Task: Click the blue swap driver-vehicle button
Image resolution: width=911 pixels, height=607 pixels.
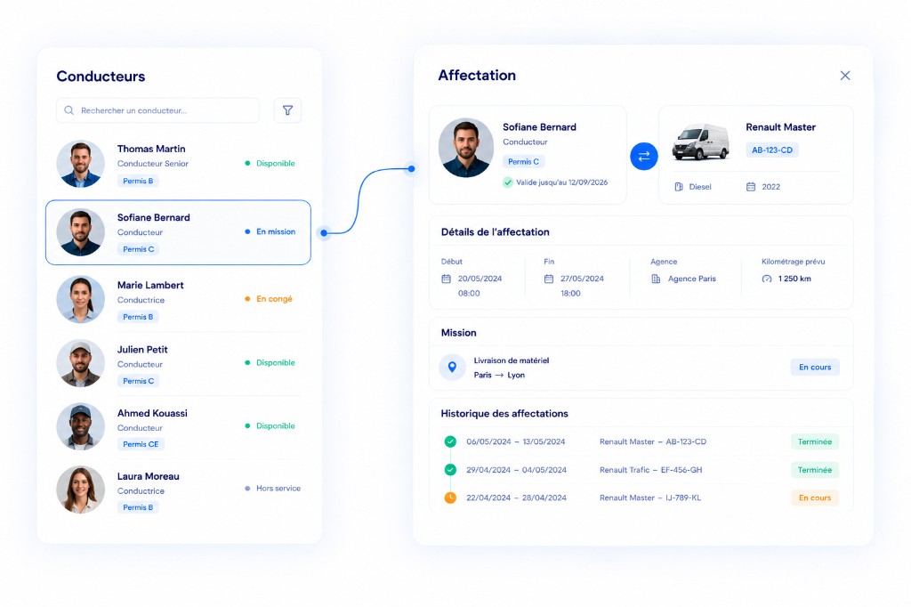Action: 644,157
